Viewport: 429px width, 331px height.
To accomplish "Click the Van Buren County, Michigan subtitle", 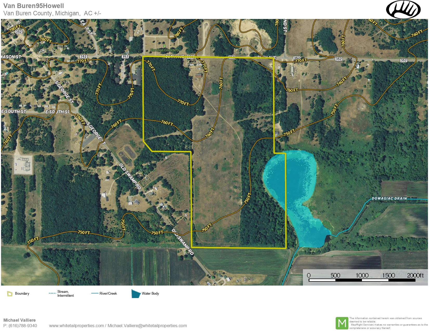I will 42,13.
